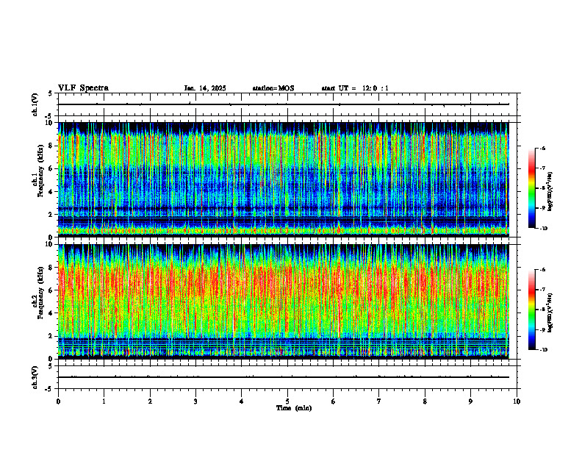Click time axis tick label "1"
This screenshot has width=582, height=450.
[x=104, y=401]
